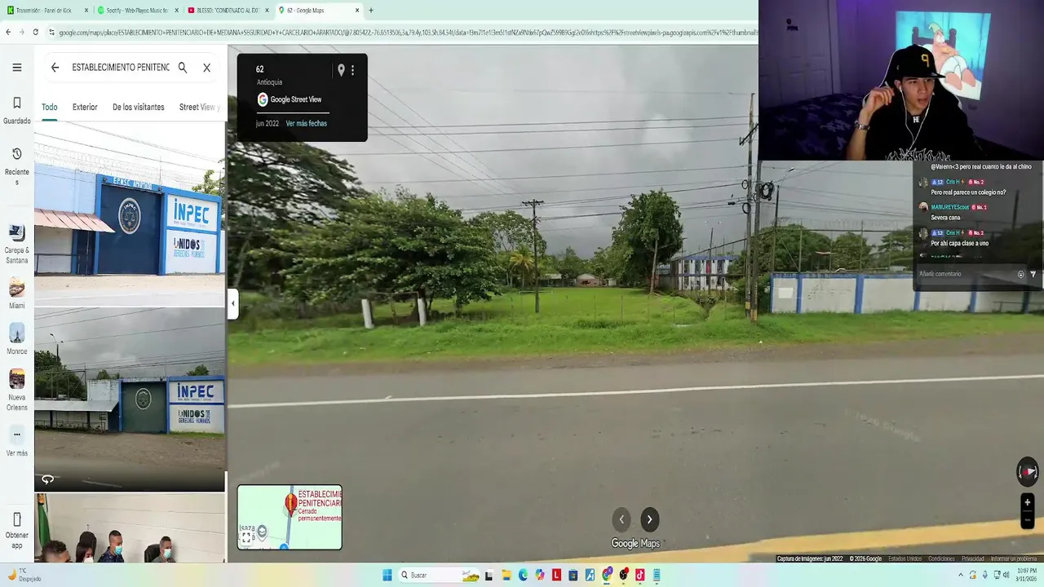
Task: Click the location pin icon in Street View card
Action: pyautogui.click(x=341, y=70)
